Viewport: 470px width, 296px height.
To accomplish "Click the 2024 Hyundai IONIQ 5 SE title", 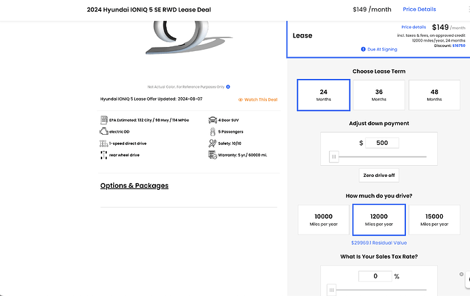I will (x=149, y=10).
